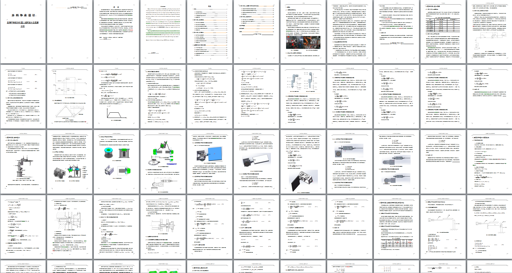Click the section view beside the cyan cylinder

(x=124, y=153)
